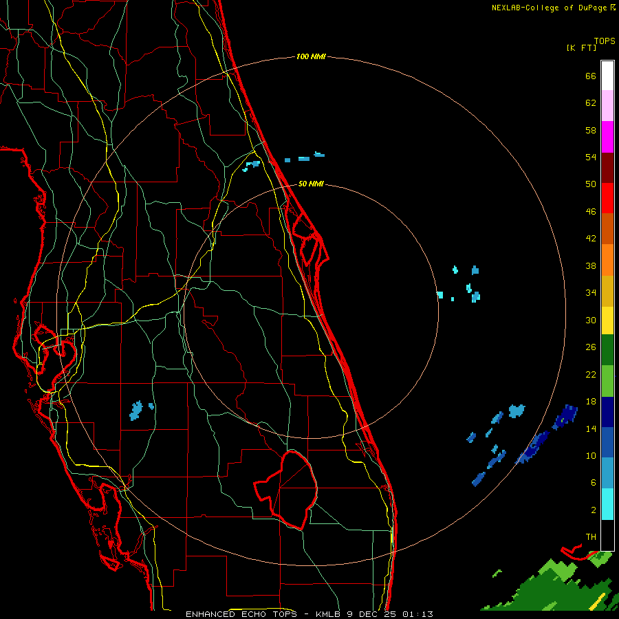Click the 30 value on the legend scale
Screen dimensions: 619x619
pyautogui.click(x=591, y=320)
